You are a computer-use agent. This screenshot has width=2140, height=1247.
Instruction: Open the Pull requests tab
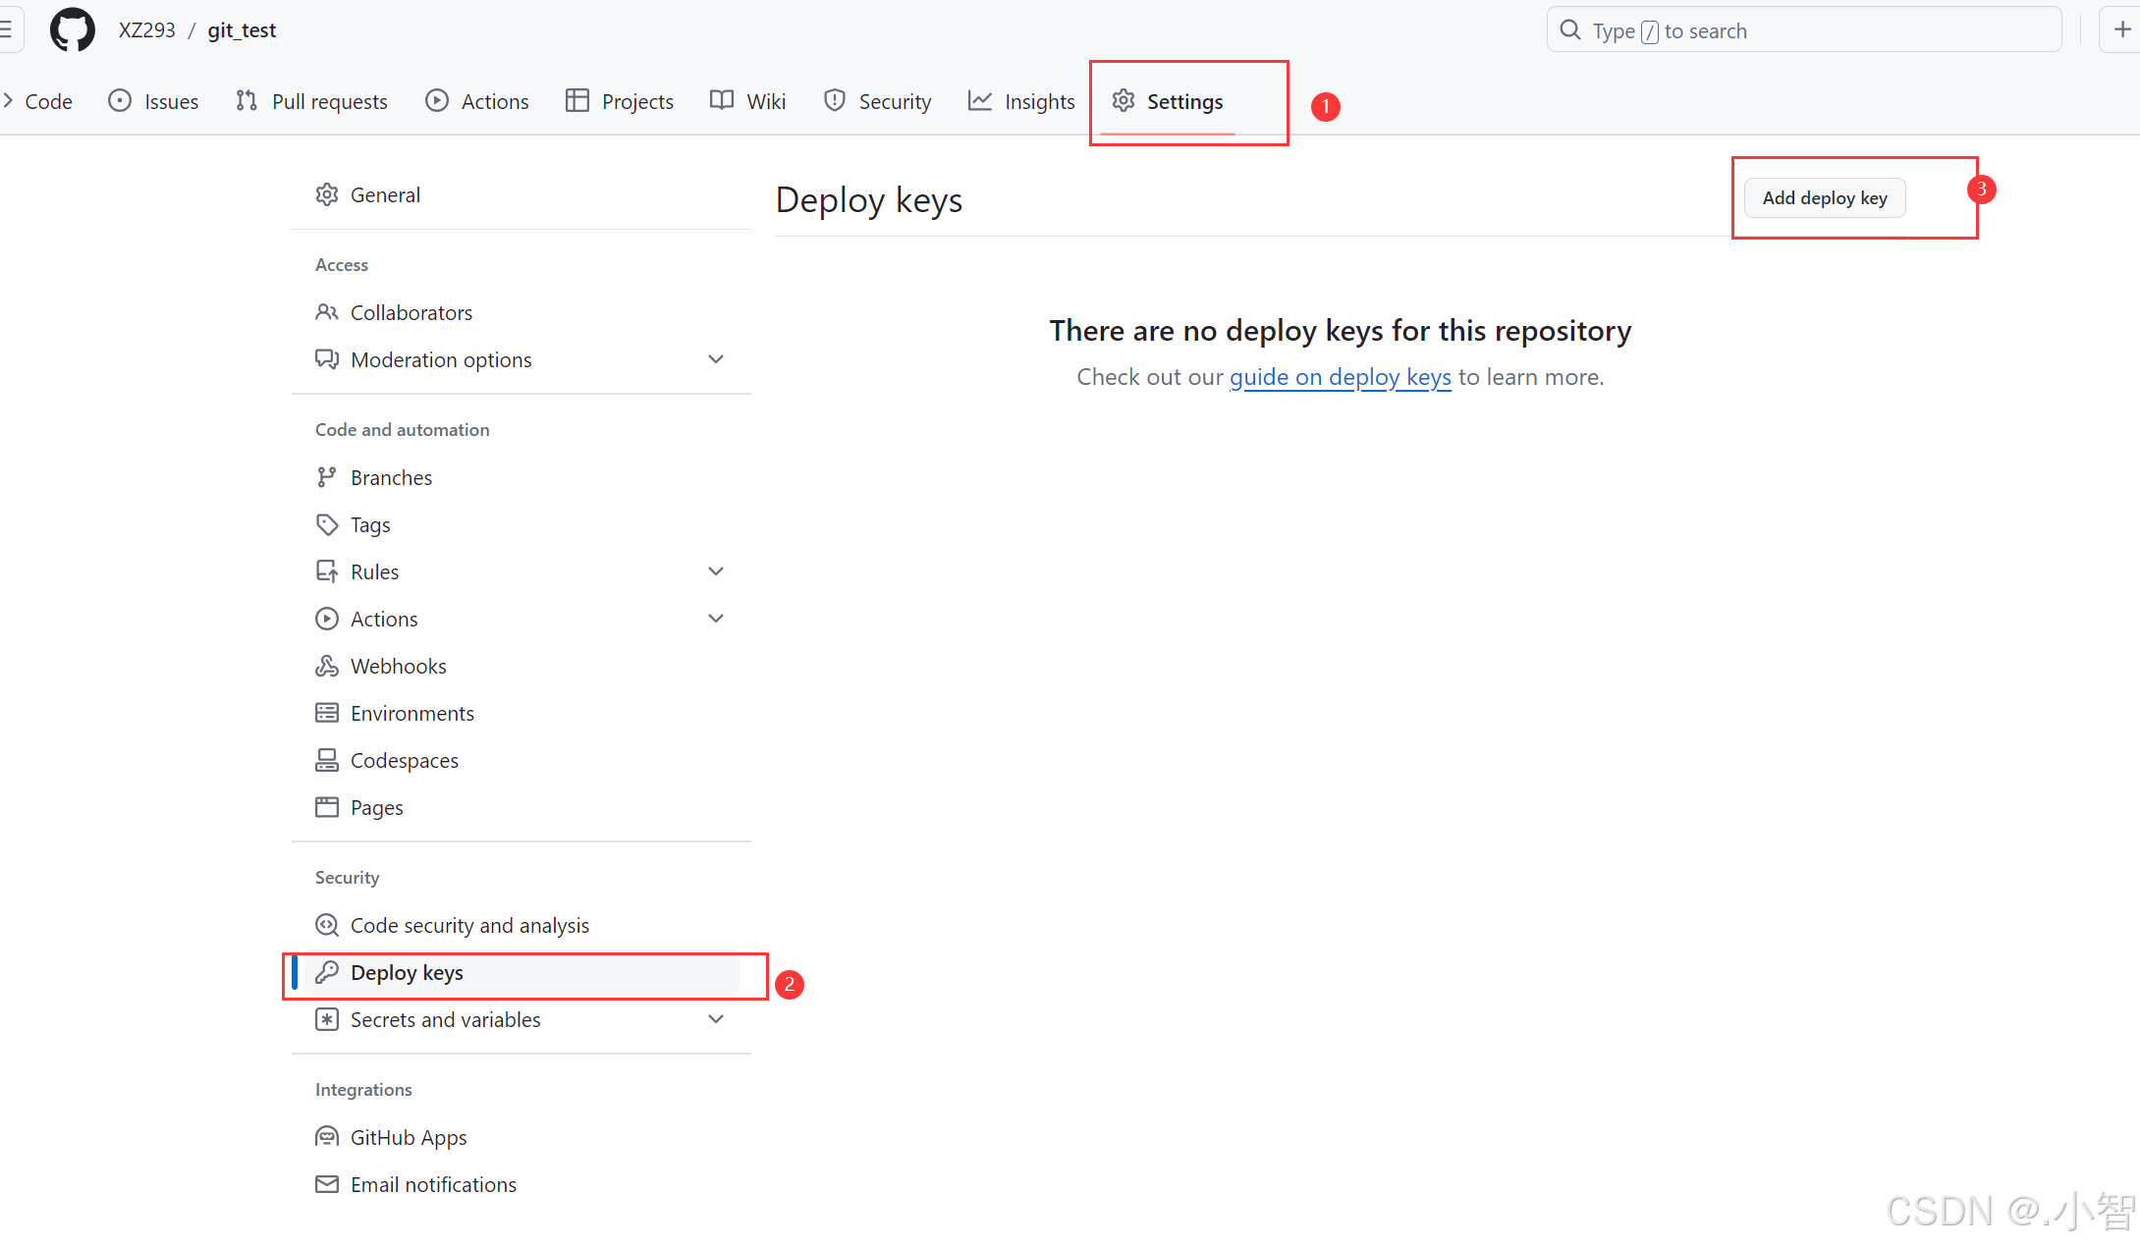[x=312, y=101]
